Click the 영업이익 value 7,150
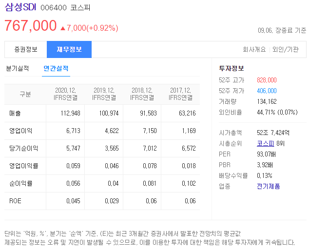This screenshot has width=309, height=250. (x=150, y=131)
